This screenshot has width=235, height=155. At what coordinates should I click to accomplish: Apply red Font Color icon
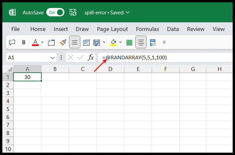(x=35, y=42)
